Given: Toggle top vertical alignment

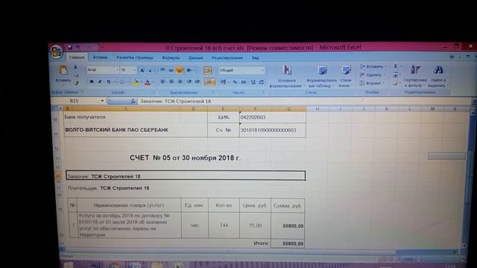Looking at the screenshot, I should point(162,70).
